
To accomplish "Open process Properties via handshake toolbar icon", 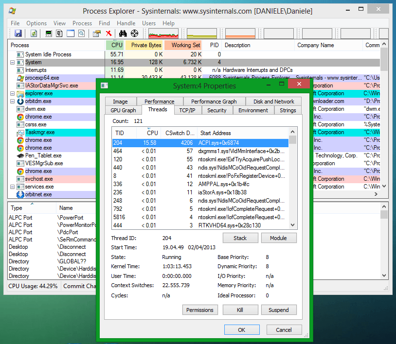I will coord(96,33).
